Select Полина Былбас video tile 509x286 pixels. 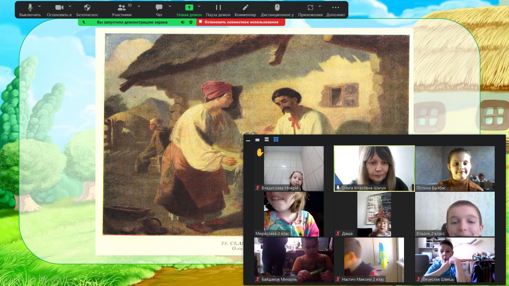tap(455, 168)
